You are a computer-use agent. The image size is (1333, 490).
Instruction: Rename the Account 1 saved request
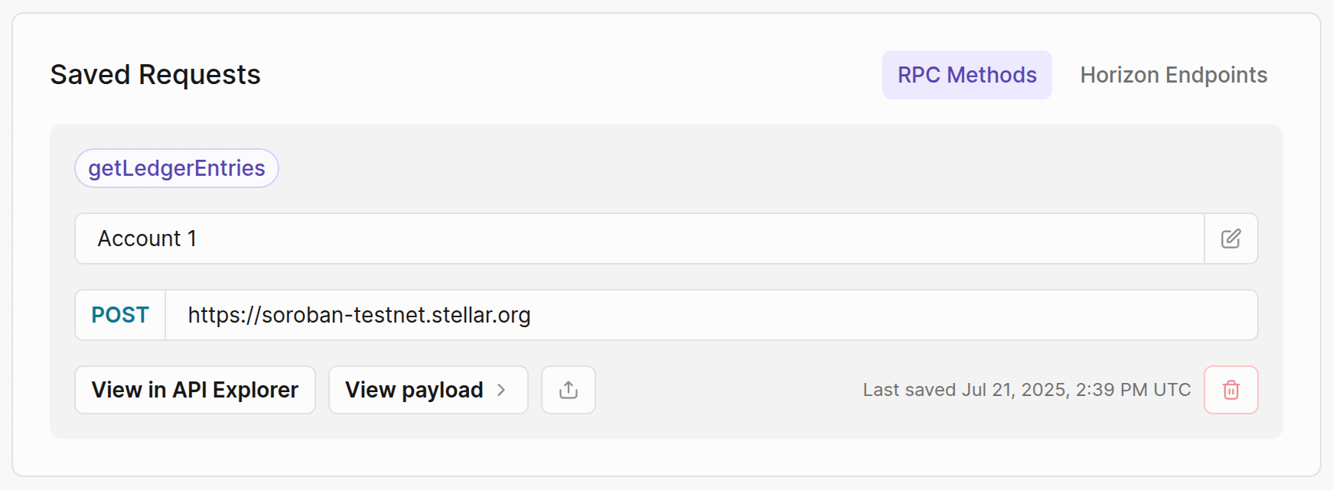tap(1230, 239)
